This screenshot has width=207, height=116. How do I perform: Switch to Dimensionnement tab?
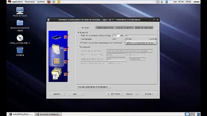[105, 28]
